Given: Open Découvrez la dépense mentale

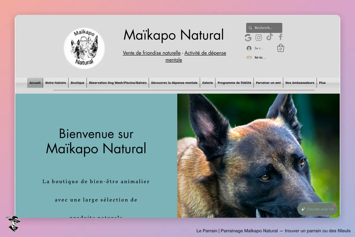Looking at the screenshot, I should tap(174, 83).
